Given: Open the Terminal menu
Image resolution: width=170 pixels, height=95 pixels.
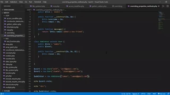Looking at the screenshot, I should tap(37, 2).
